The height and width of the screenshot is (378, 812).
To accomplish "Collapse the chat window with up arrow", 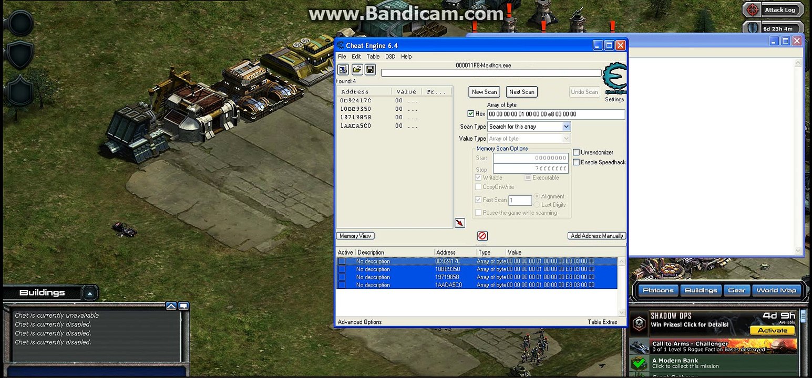I will pos(171,306).
